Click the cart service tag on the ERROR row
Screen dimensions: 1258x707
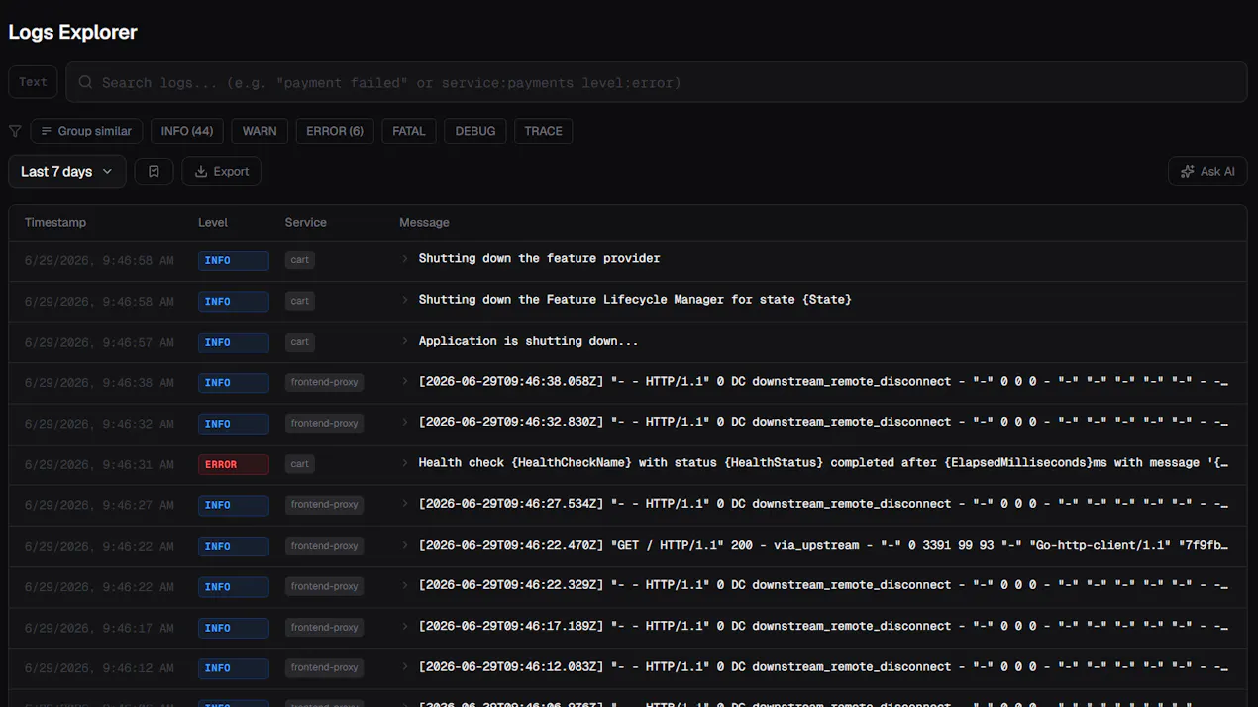tap(300, 464)
